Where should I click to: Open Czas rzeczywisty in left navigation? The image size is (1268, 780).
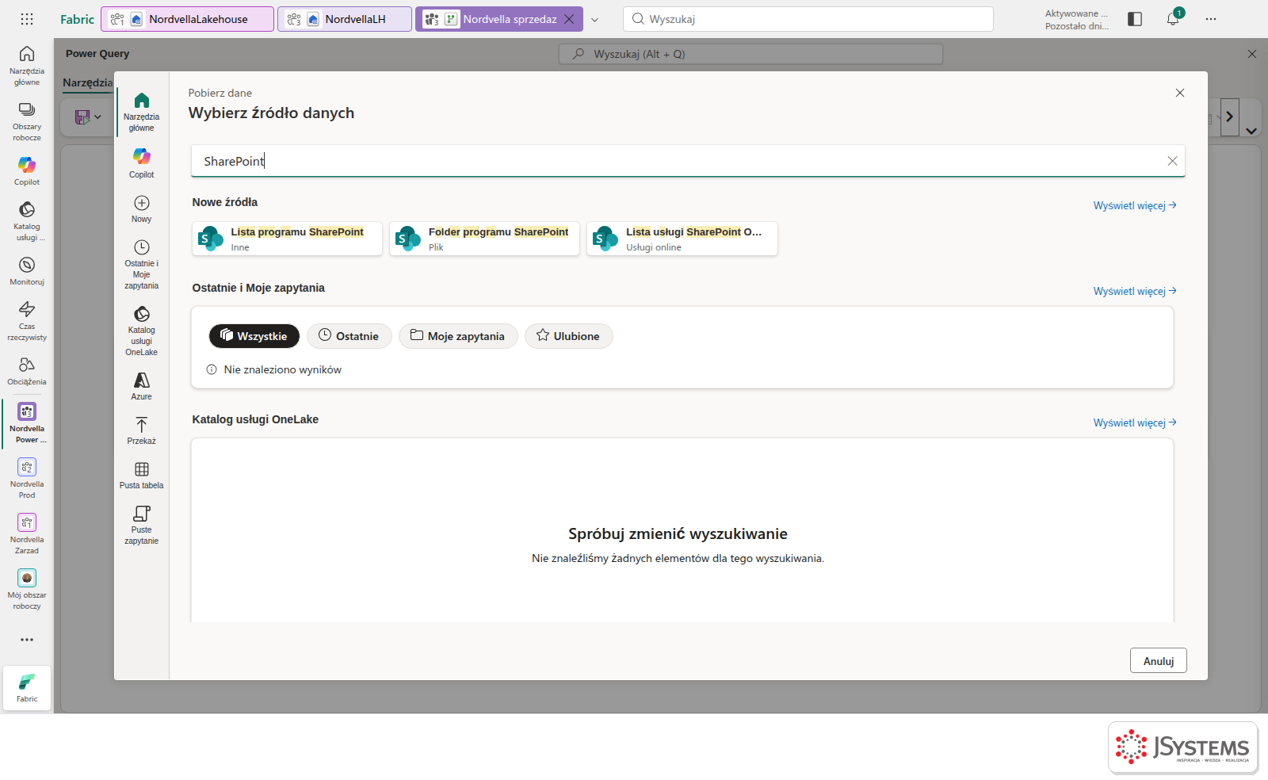(27, 321)
